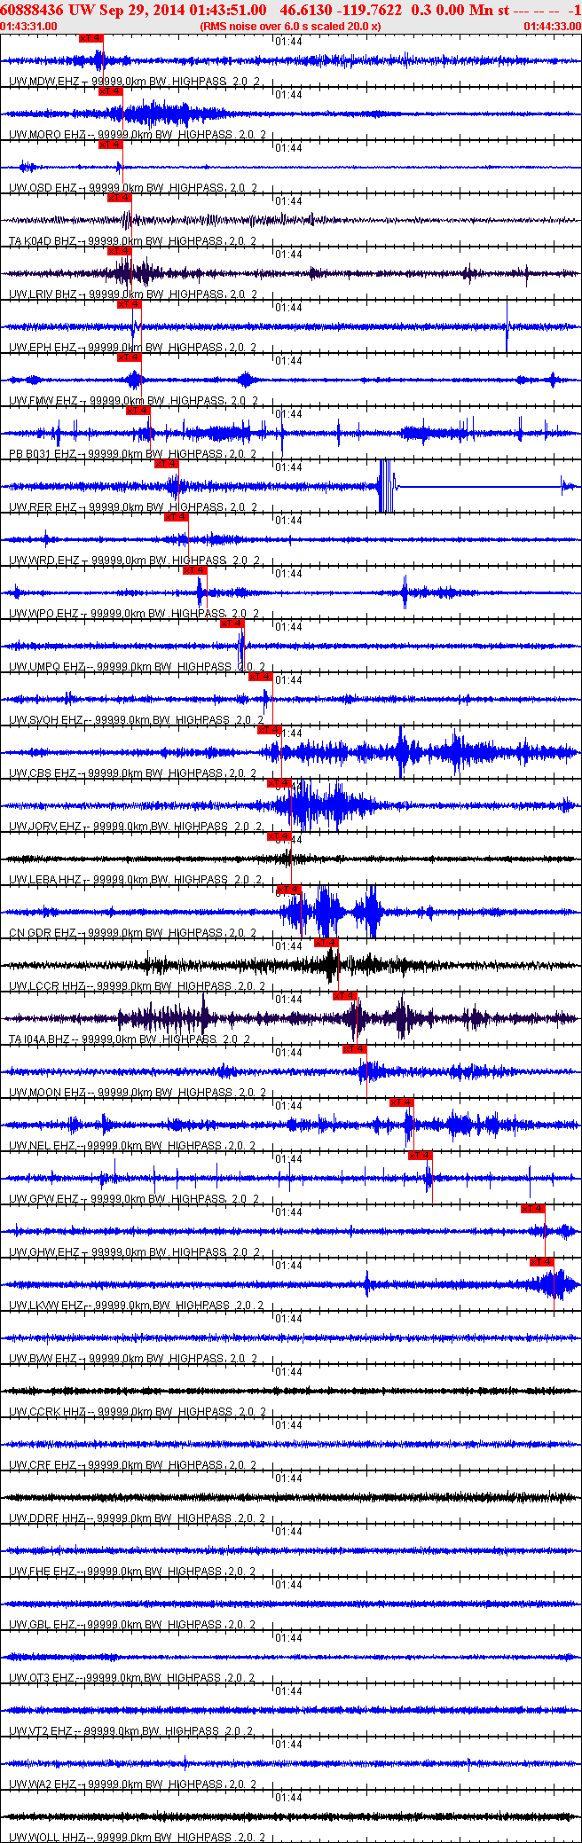
Task: Select the red pick marker on UW.MORO trace
Action: tap(110, 91)
